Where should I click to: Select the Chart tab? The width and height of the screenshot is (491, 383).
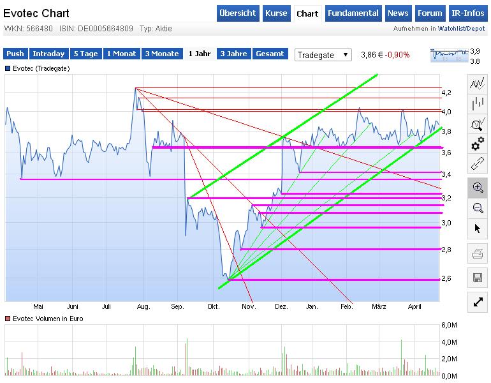tap(307, 13)
